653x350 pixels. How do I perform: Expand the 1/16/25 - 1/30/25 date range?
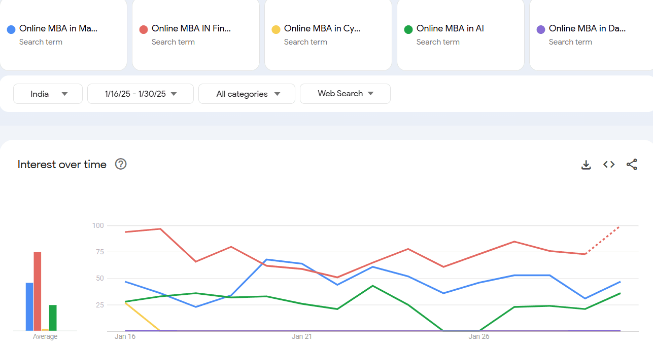[x=141, y=94]
